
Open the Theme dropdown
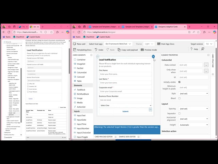(x=149, y=44)
